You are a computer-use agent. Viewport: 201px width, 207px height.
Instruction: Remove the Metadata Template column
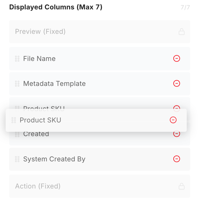point(177,83)
